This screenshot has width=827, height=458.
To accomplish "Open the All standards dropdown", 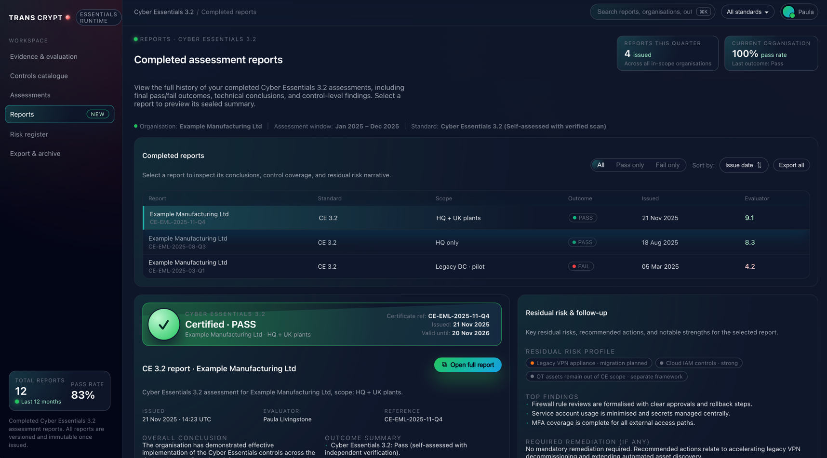I will [747, 12].
